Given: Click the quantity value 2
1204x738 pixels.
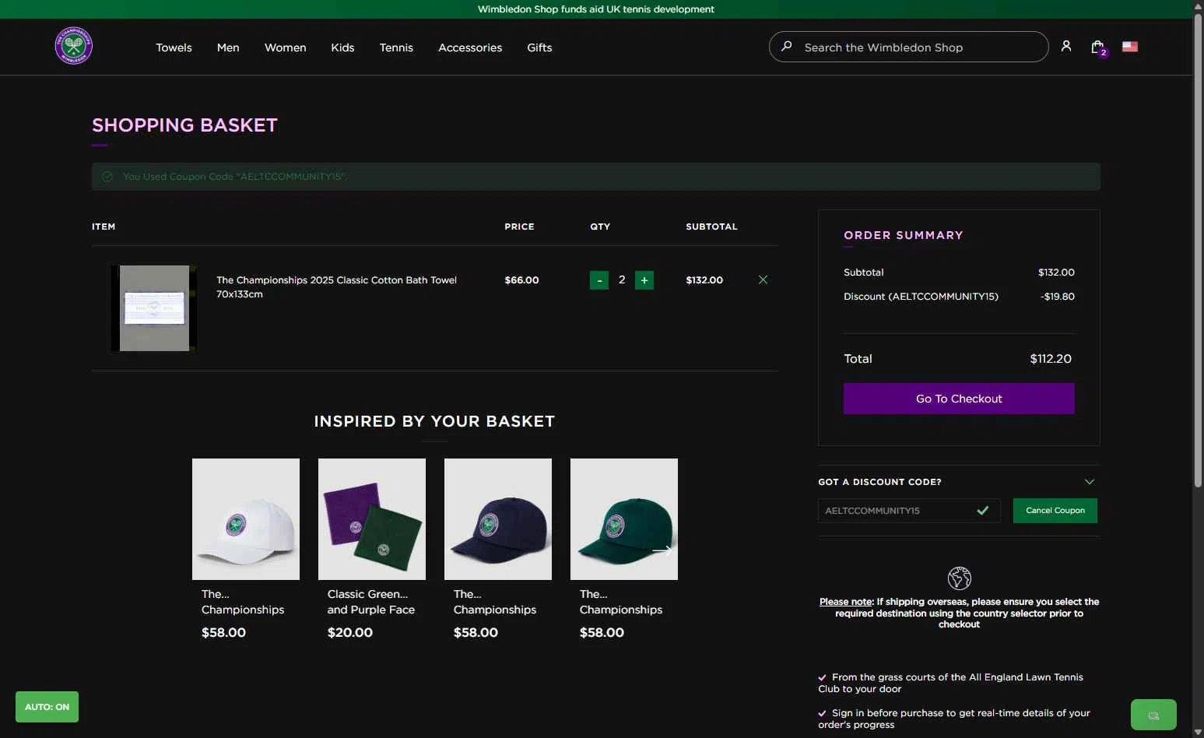Looking at the screenshot, I should click(622, 279).
